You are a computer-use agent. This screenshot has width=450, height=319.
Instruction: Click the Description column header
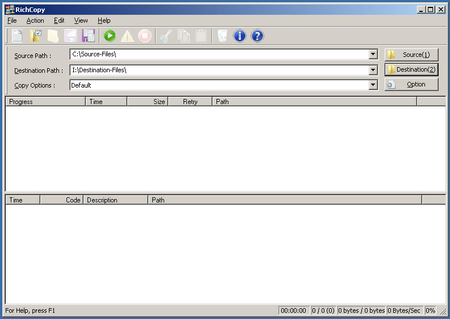pos(116,200)
